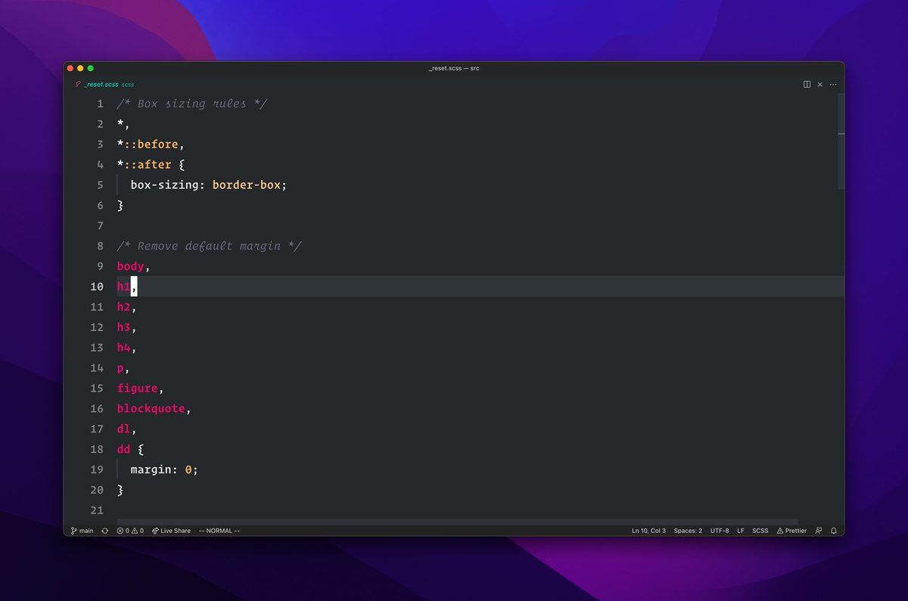
Task: Open the More Actions ellipsis menu
Action: (x=834, y=85)
